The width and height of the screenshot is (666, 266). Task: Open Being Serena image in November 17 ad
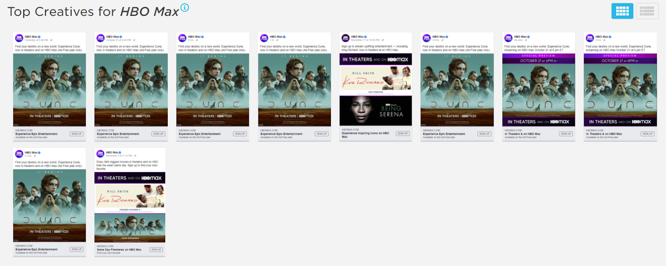[x=376, y=110]
